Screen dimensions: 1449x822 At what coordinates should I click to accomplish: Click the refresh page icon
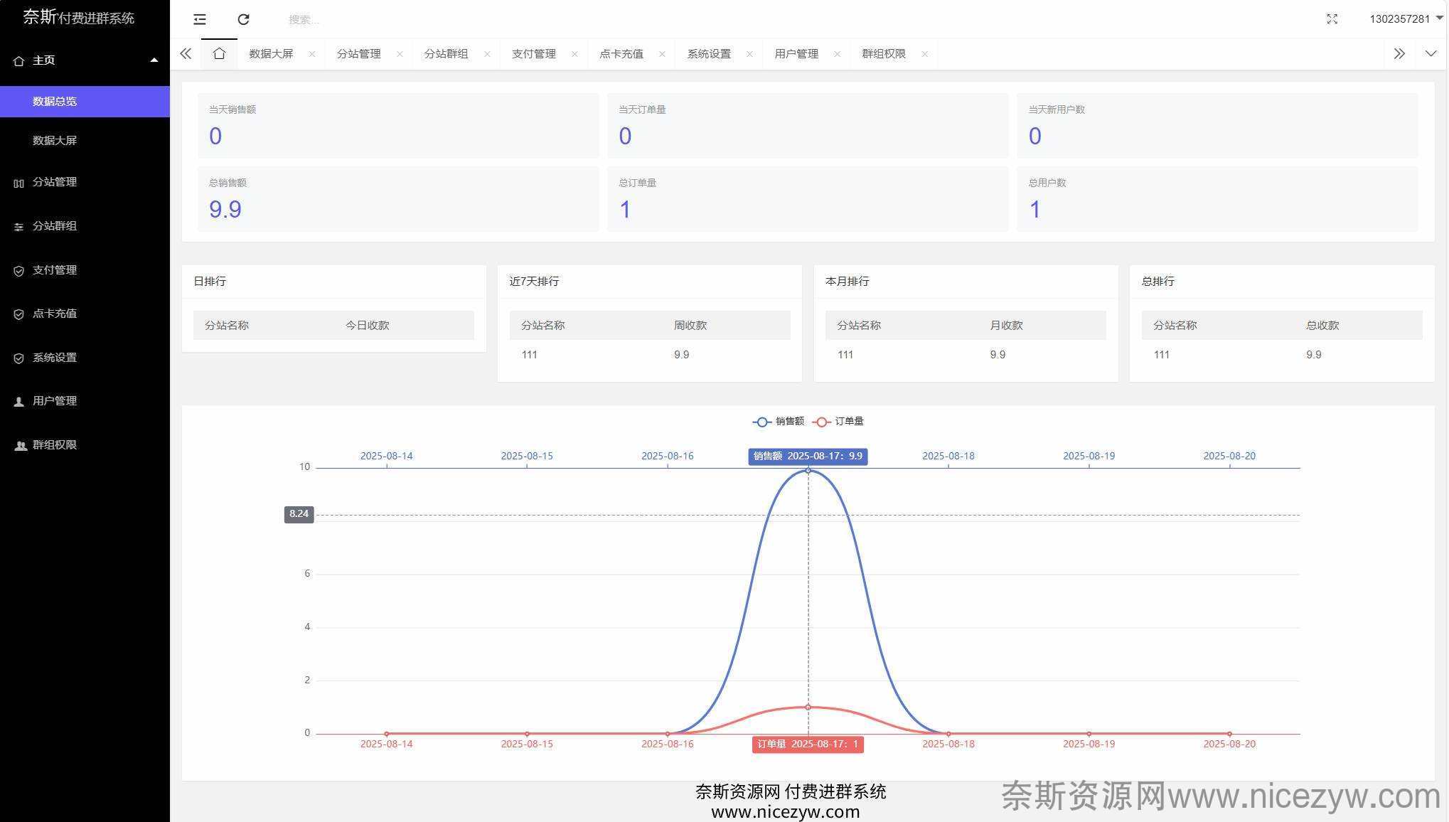point(243,19)
